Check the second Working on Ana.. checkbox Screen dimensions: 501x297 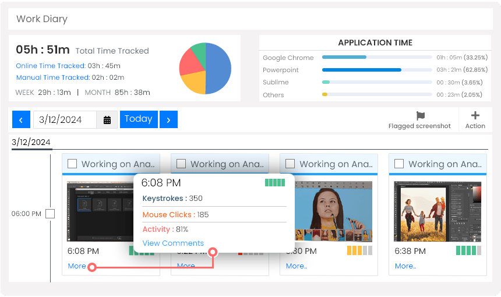coord(181,164)
